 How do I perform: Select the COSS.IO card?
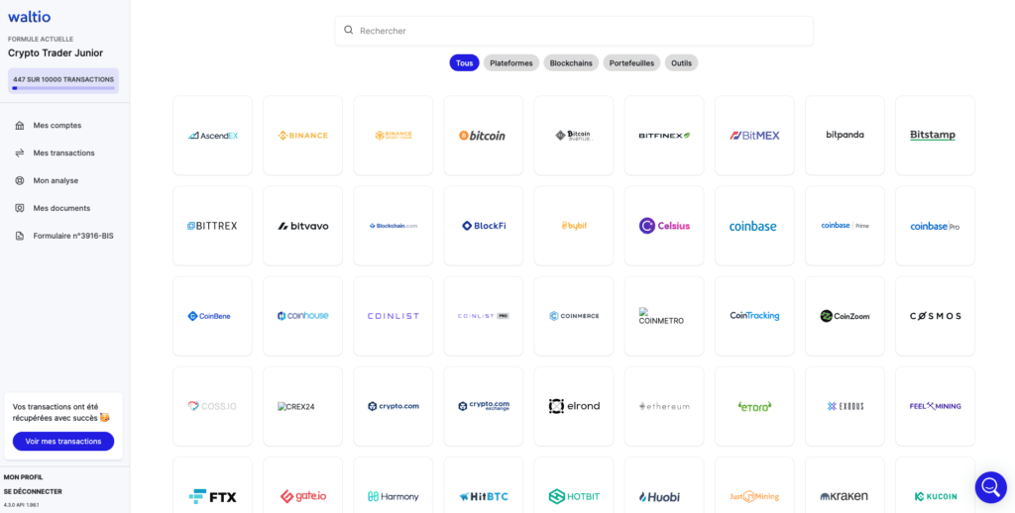pyautogui.click(x=212, y=406)
